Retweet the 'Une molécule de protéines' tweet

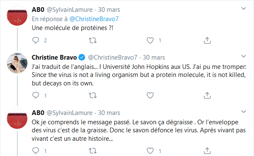pos(93,40)
